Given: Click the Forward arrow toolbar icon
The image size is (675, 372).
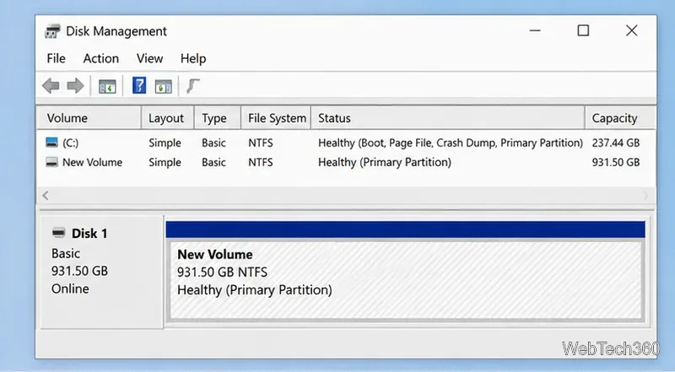Looking at the screenshot, I should (75, 86).
